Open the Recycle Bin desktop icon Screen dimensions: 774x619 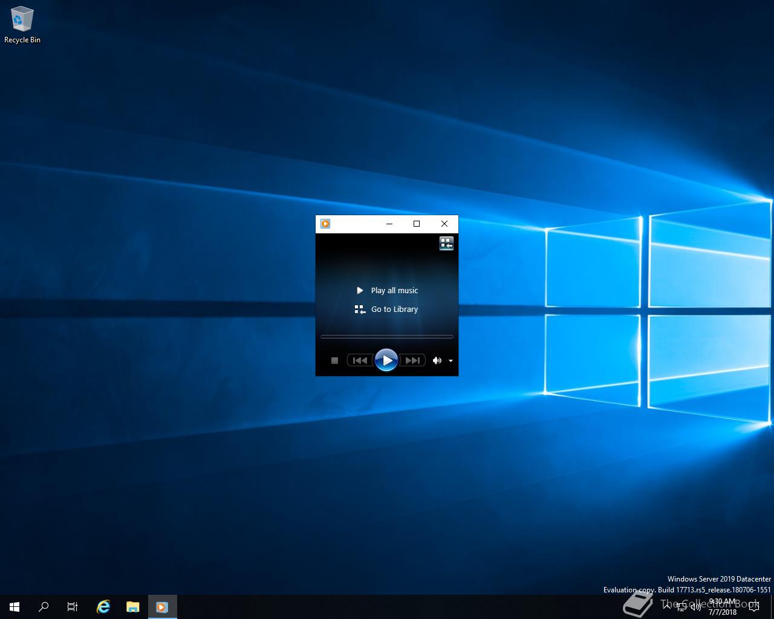22,25
